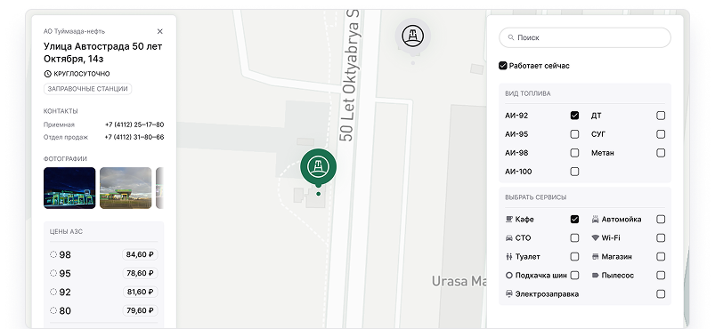Click the ВЫБРАТЬ СЕРВИСЫ section heading
This screenshot has width=715, height=329.
tap(536, 197)
